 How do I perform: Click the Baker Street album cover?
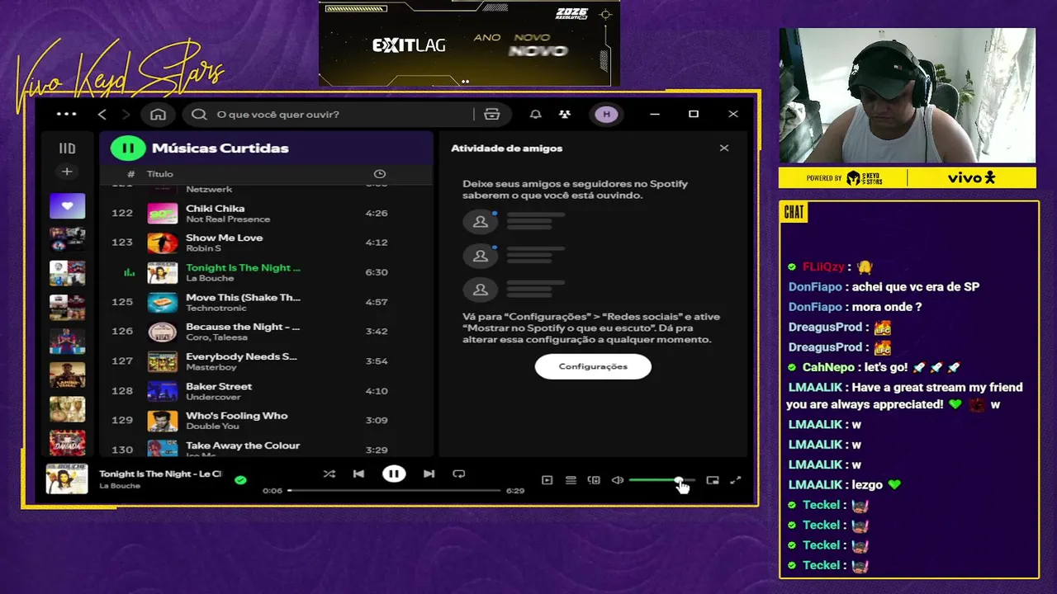point(163,391)
